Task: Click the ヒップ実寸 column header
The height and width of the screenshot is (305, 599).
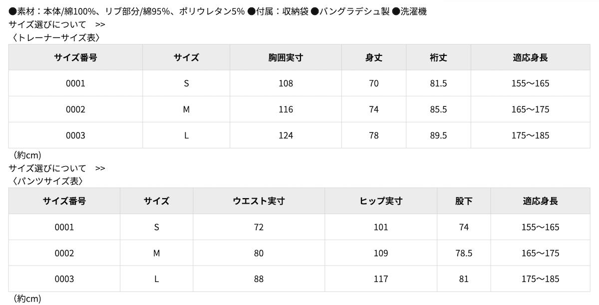Action: coord(381,201)
